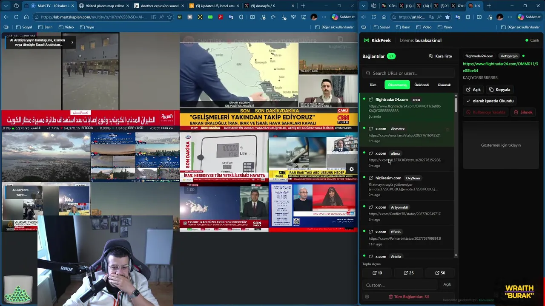Refresh the Multi TV page
545x306 pixels.
16,17
